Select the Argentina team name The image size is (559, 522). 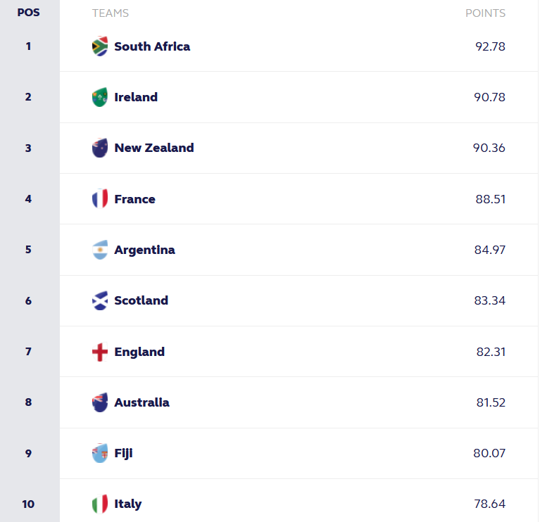tap(144, 250)
